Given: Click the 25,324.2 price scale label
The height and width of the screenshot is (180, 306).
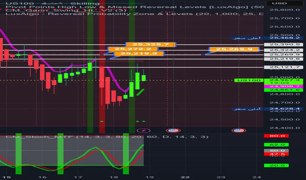Looking at the screenshot, I should pyautogui.click(x=283, y=50).
